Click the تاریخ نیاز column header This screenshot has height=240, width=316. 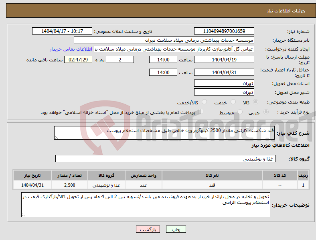pos(32,175)
